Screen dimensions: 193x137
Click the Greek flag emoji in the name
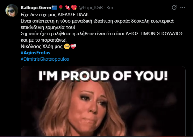[54, 8]
